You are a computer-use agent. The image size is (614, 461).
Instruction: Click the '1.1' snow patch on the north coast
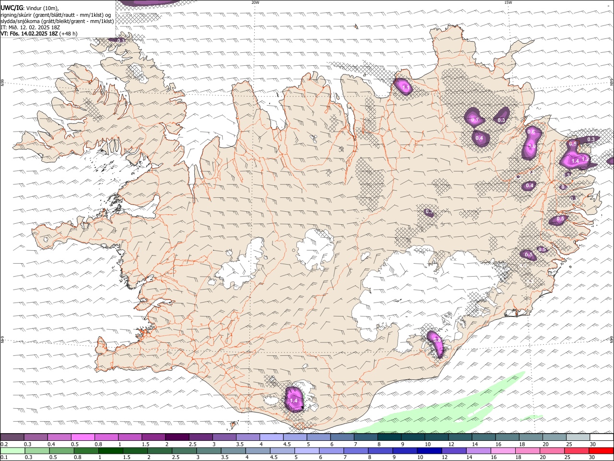403,86
